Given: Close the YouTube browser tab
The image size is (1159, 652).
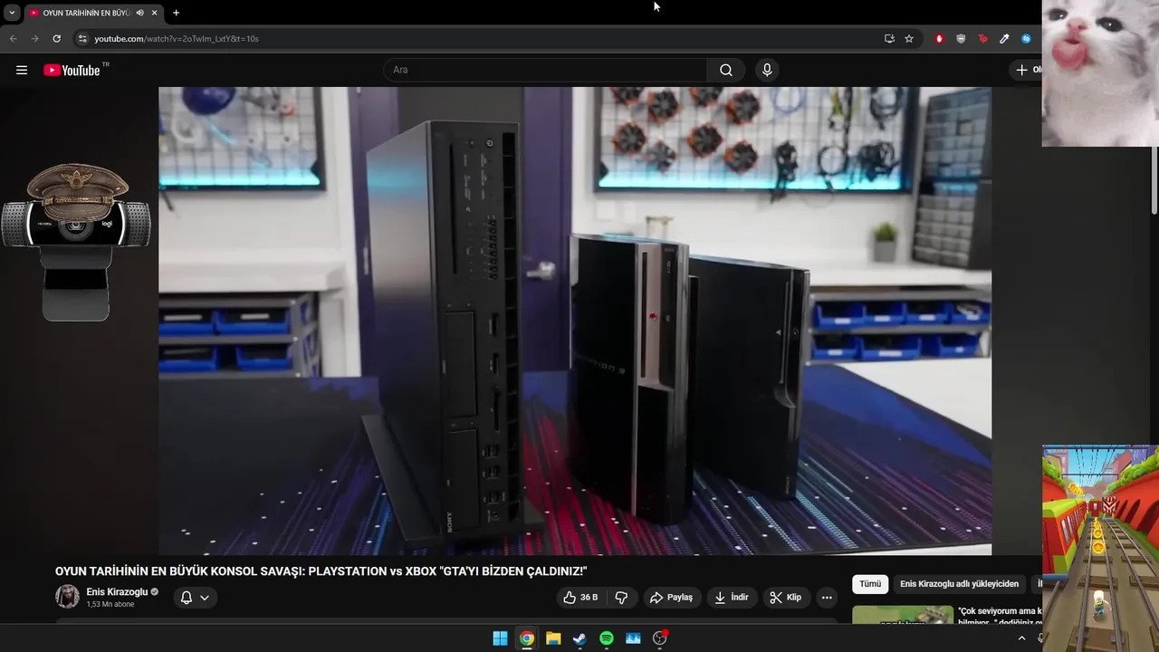Looking at the screenshot, I should [x=155, y=13].
